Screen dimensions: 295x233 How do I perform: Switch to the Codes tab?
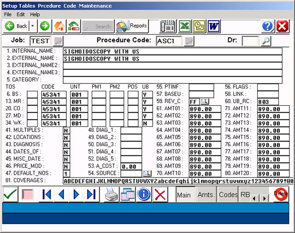point(228,195)
